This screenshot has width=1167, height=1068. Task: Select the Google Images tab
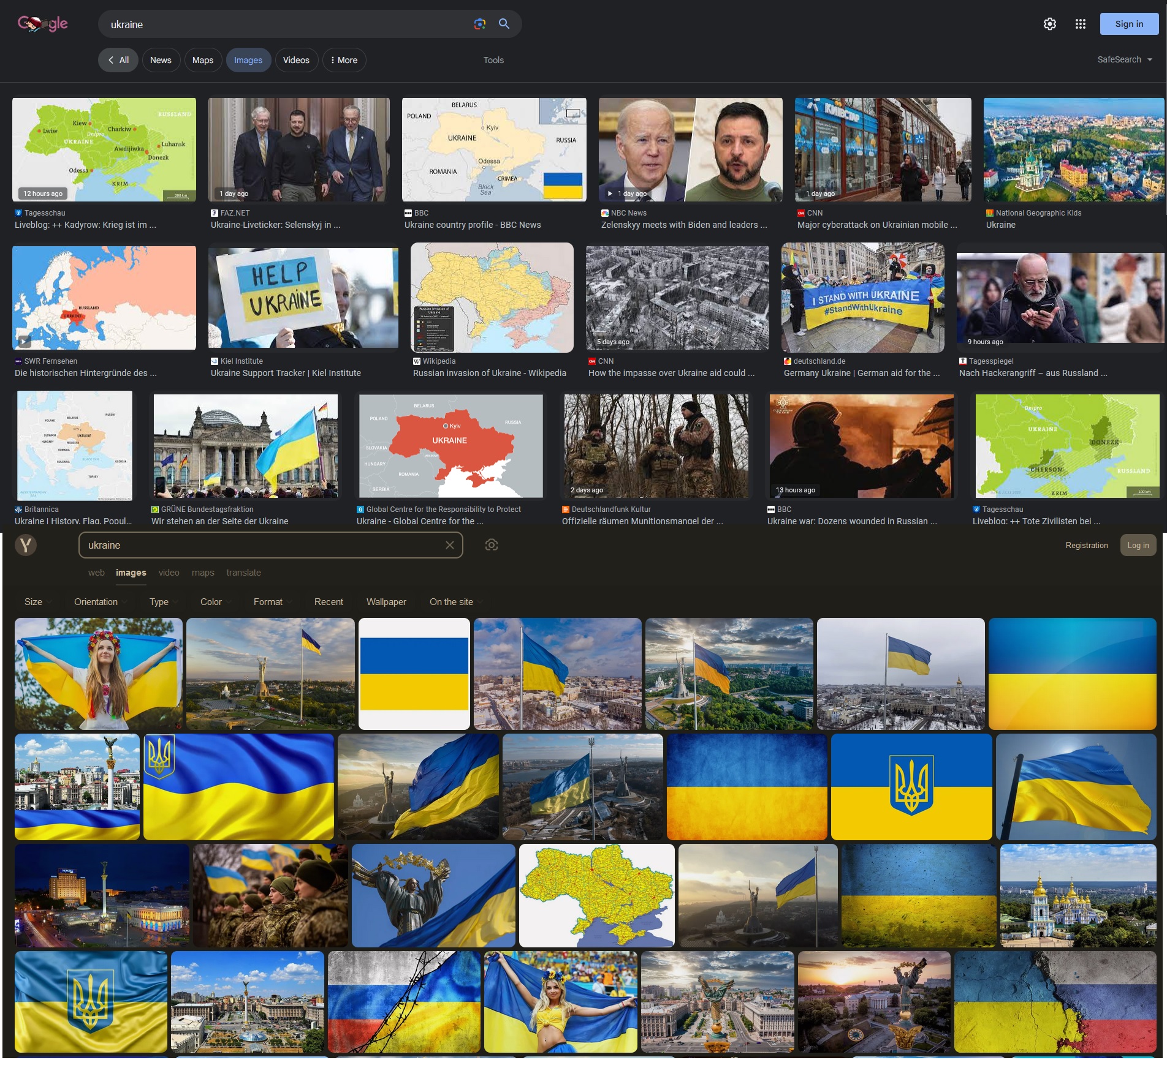click(x=248, y=60)
